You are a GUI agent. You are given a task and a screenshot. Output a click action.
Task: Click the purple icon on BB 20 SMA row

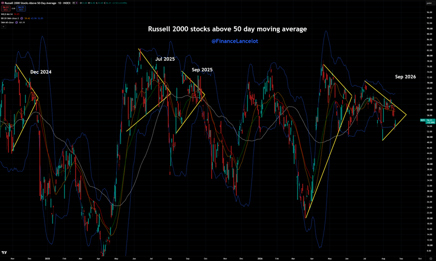[x=22, y=18]
